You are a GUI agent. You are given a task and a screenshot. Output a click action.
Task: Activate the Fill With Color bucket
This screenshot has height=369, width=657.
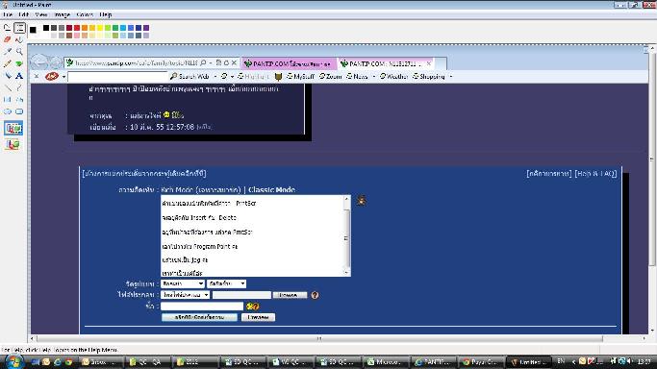pyautogui.click(x=19, y=39)
